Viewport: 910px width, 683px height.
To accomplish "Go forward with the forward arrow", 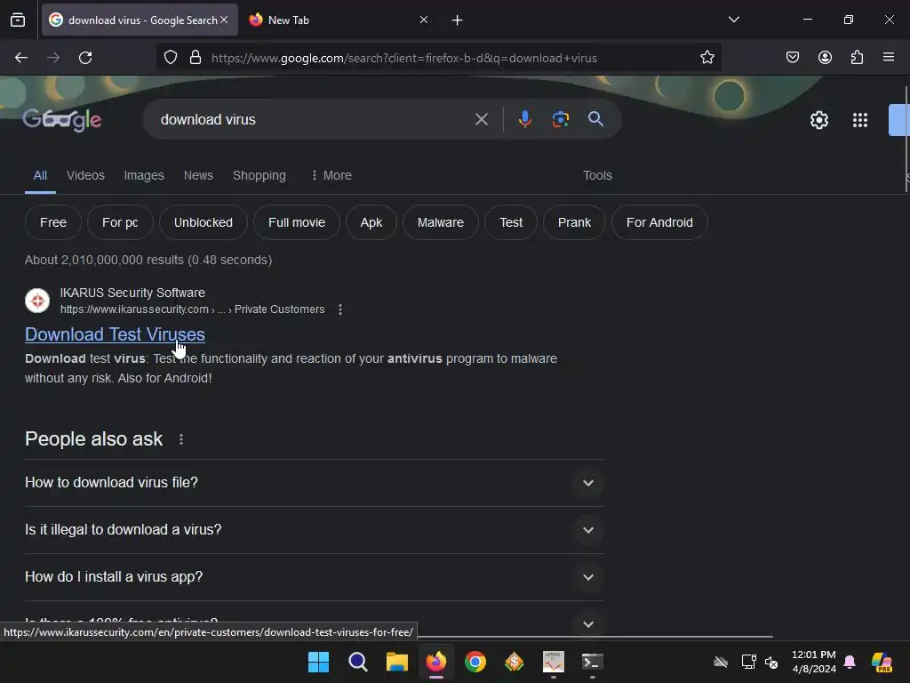I will coord(53,58).
